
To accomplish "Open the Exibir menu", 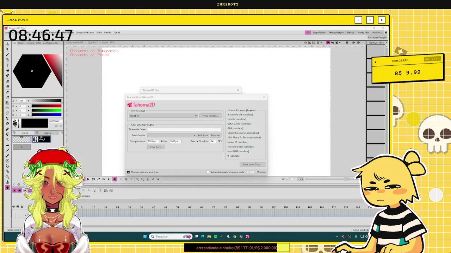I will click(x=99, y=32).
